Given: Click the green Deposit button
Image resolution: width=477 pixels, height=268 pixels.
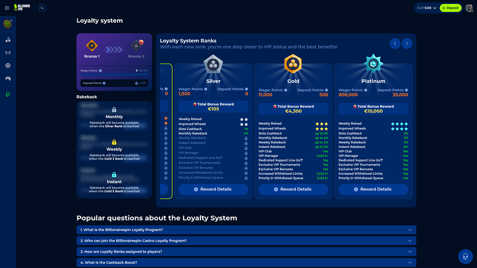Looking at the screenshot, I should 450,8.
